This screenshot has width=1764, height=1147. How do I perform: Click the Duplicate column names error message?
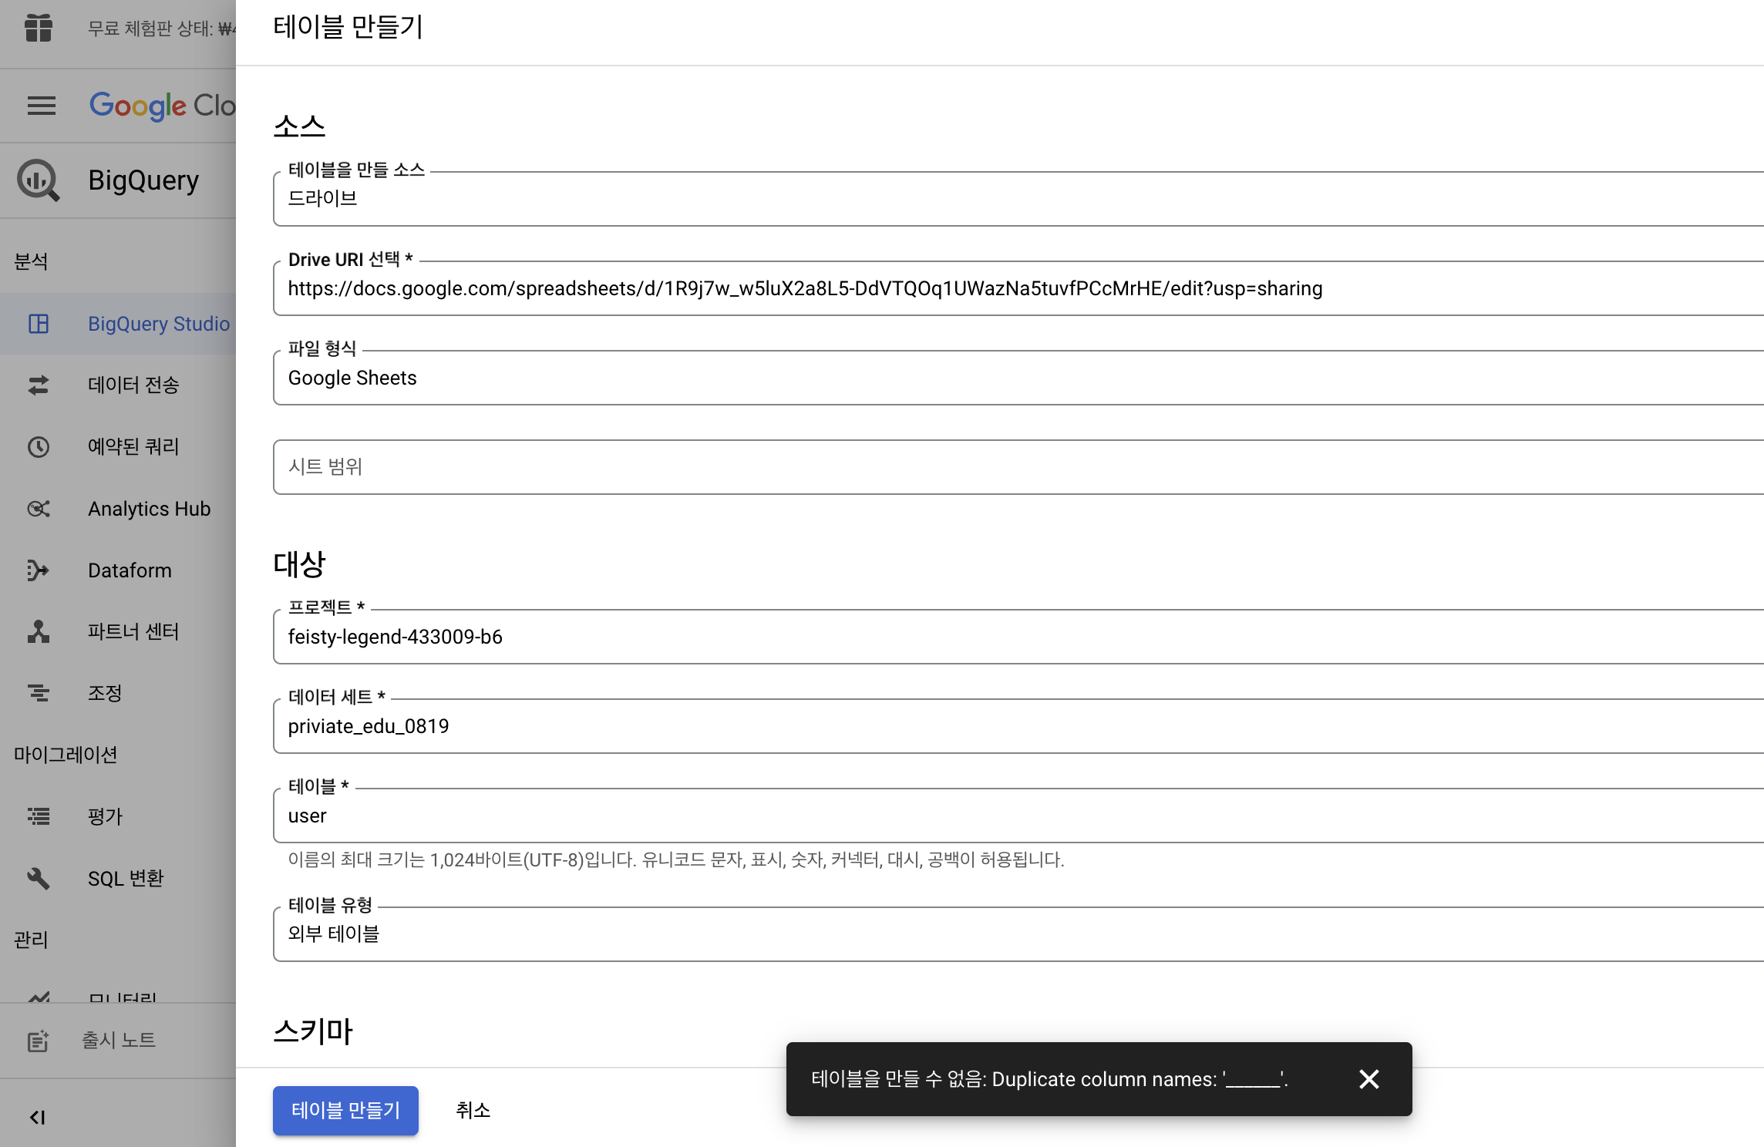1049,1079
